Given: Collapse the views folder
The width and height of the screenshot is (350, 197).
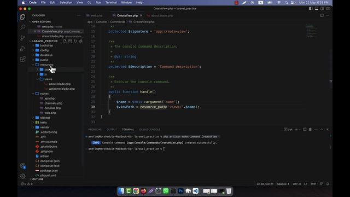Looking at the screenshot, I should pyautogui.click(x=48, y=79).
